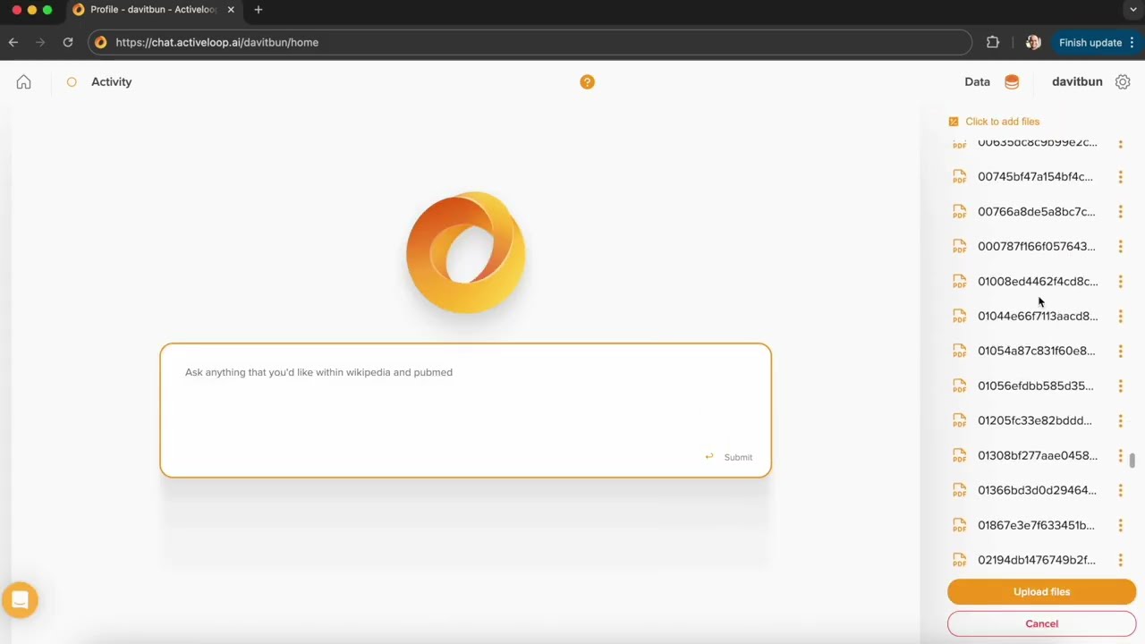Open the three-dot menu for 01205fc33e82bddd
Image resolution: width=1145 pixels, height=644 pixels.
(x=1121, y=420)
